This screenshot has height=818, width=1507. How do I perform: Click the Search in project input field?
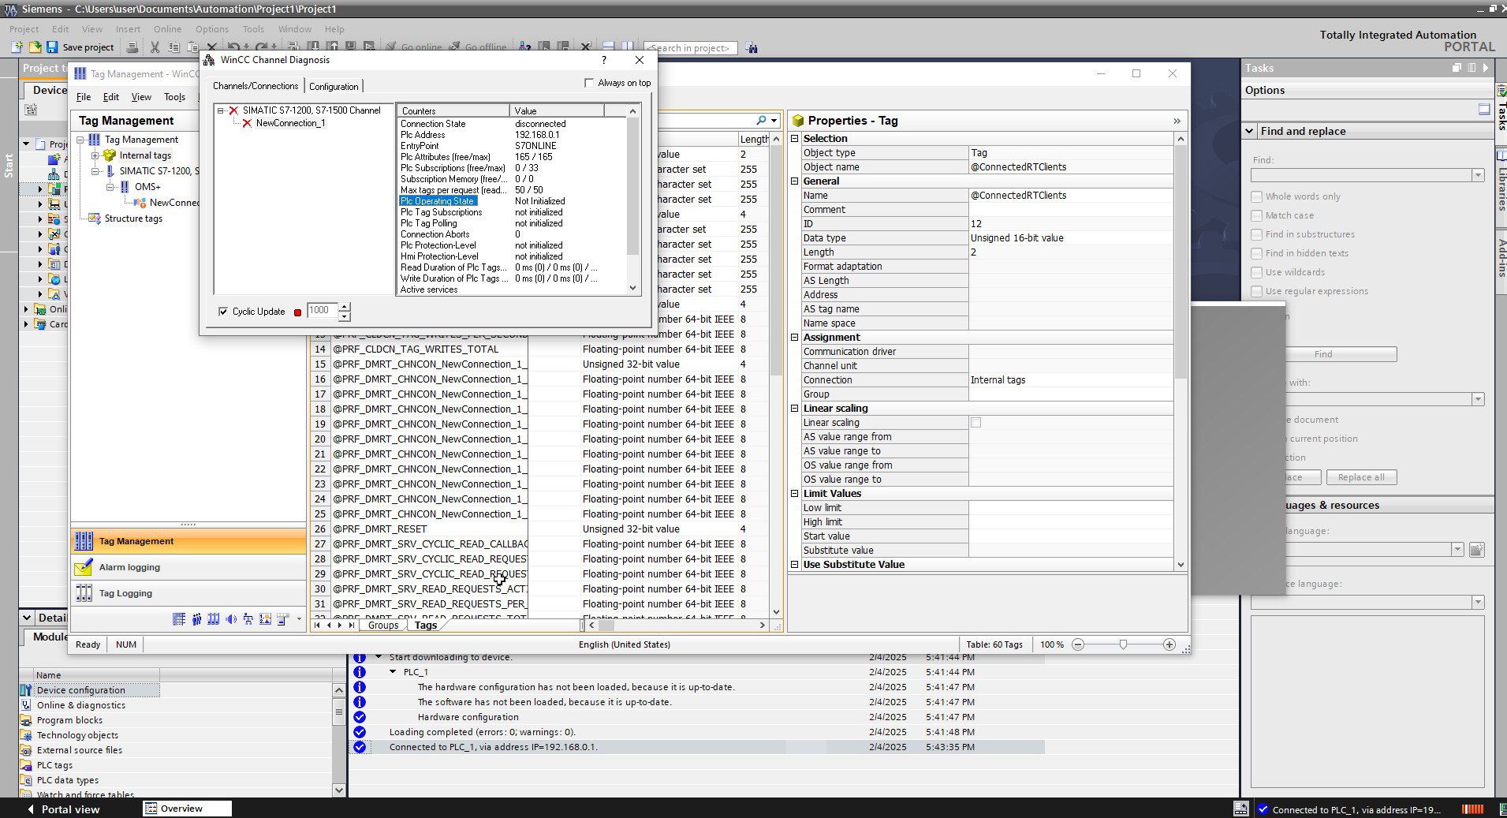691,48
